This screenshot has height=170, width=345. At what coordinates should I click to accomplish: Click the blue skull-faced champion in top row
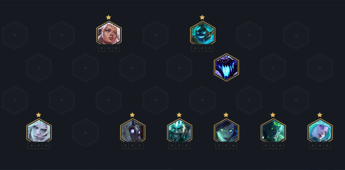[202, 33]
